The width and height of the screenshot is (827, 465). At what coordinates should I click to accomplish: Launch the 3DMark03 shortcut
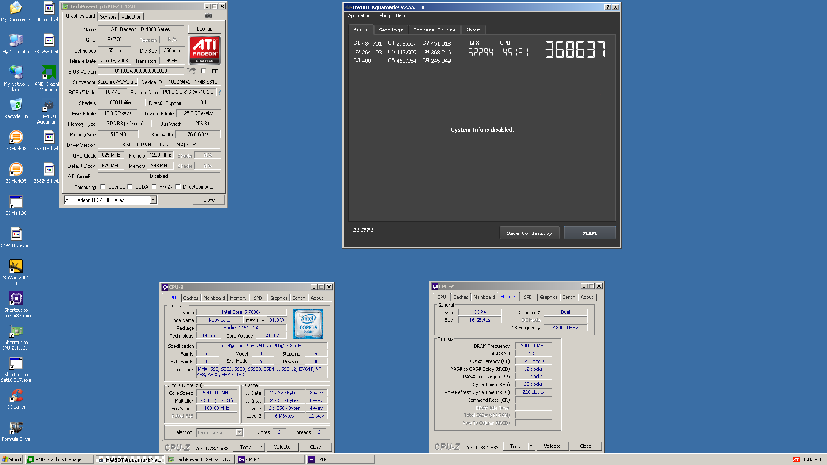point(16,141)
